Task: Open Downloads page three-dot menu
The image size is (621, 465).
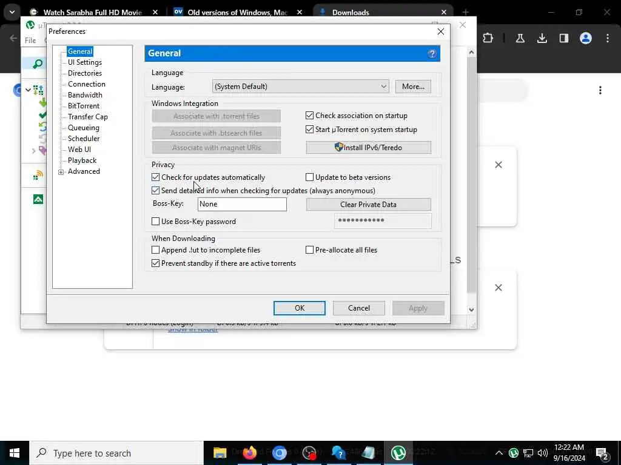Action: (x=600, y=91)
